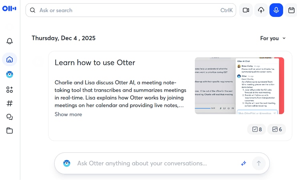View the 6 images badge
Screen dimensions: 297x180
[x=277, y=129]
